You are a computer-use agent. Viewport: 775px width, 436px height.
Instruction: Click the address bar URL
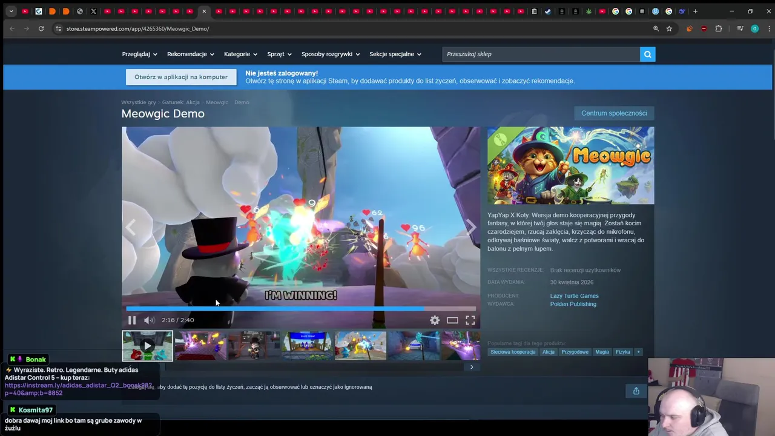(x=137, y=28)
